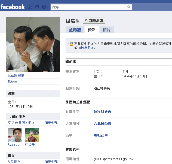
Task: Open the friend requests icon
Action: (x=30, y=7)
